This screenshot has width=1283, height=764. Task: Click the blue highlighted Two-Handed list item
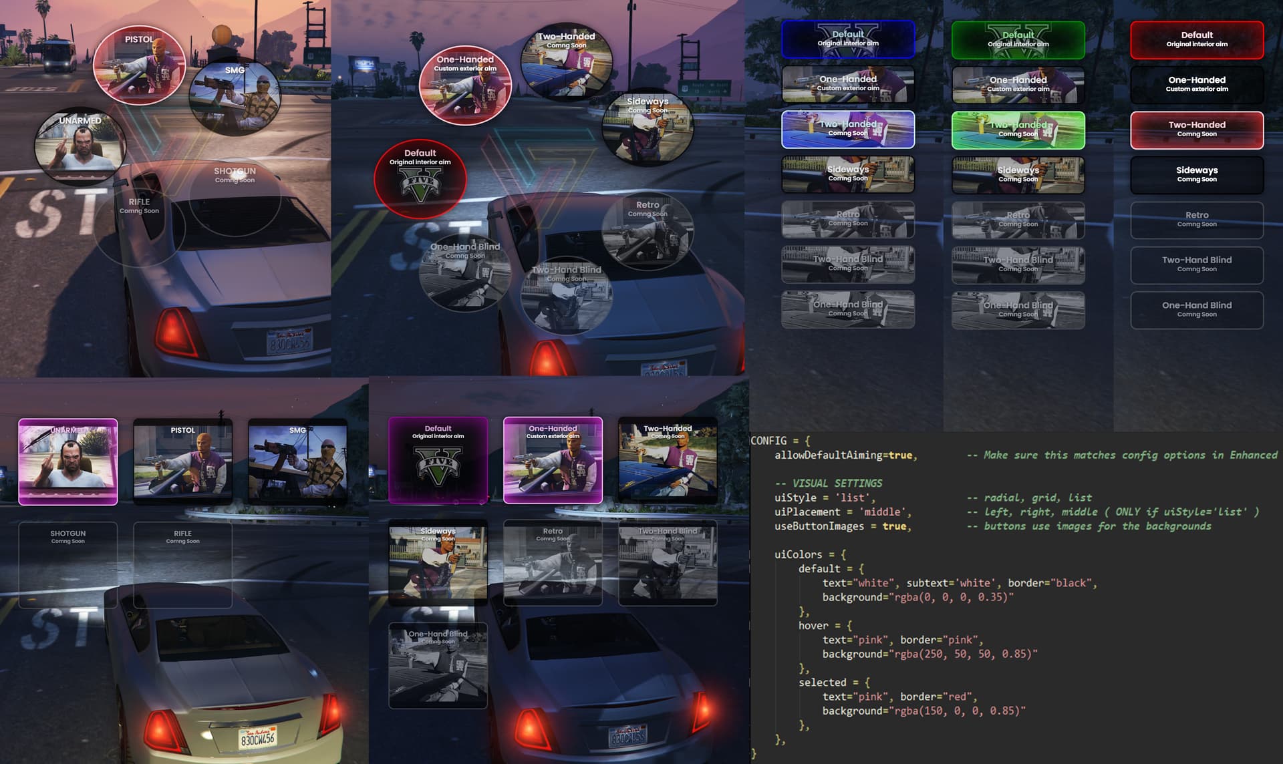pyautogui.click(x=848, y=129)
